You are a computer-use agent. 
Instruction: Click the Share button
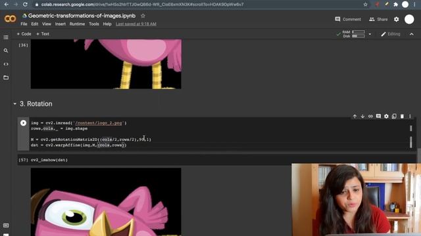click(x=378, y=19)
